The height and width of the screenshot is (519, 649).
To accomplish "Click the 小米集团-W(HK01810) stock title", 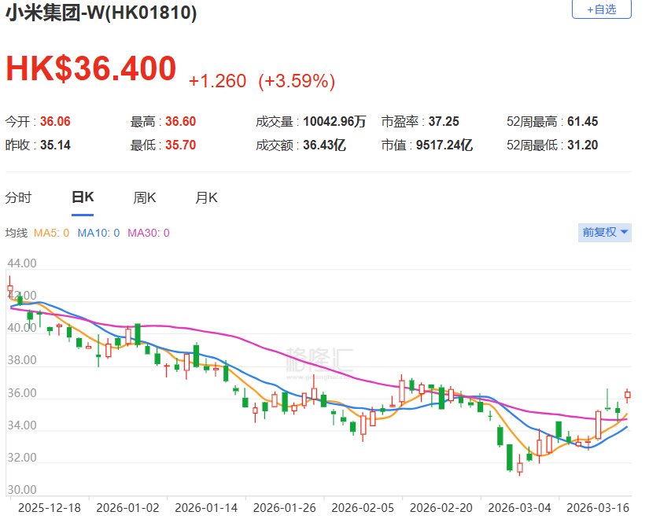I will tap(101, 13).
